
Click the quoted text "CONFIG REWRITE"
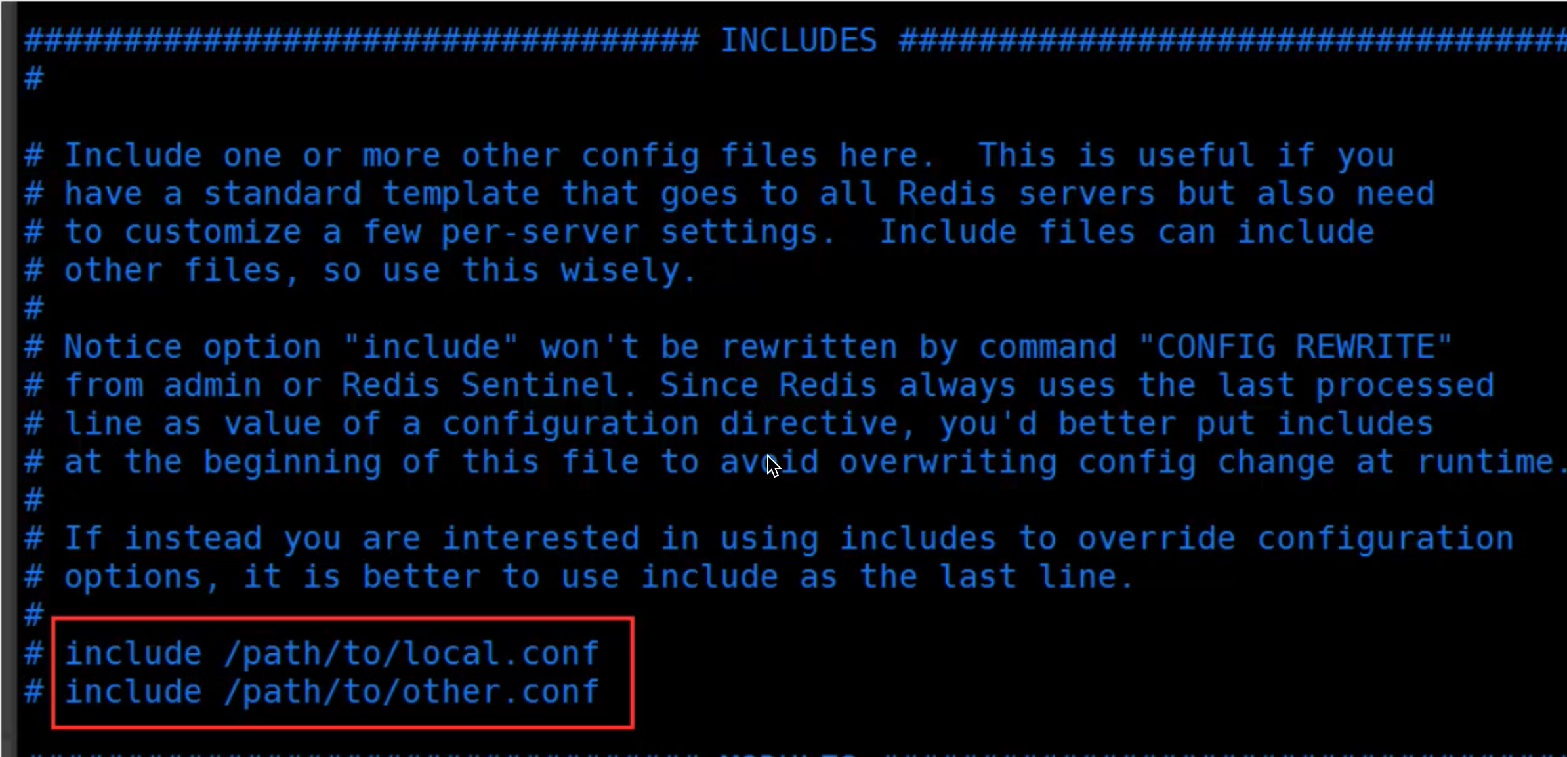coord(1295,346)
